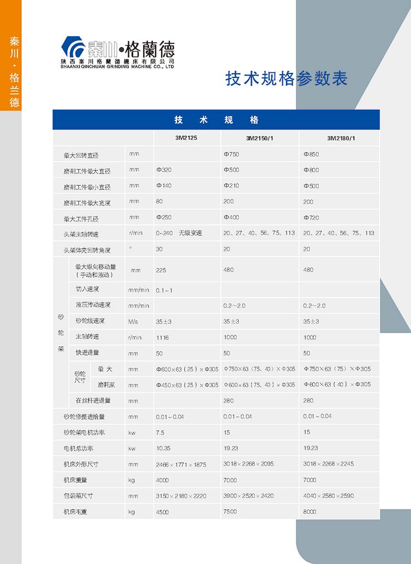
Task: Click the row label 磨削工件最大直径
Action: tap(87, 171)
